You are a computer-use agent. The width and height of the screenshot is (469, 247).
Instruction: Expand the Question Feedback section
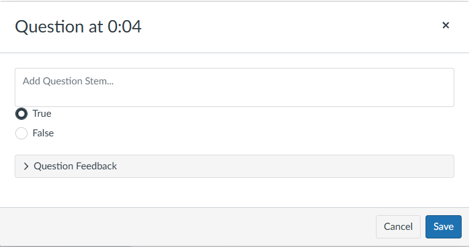tap(234, 166)
